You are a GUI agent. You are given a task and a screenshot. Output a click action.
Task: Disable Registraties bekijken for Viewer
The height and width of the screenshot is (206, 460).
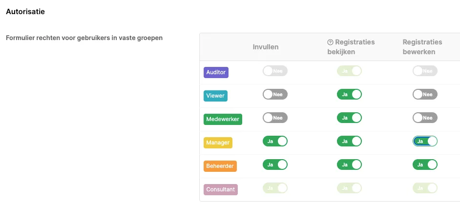(349, 94)
